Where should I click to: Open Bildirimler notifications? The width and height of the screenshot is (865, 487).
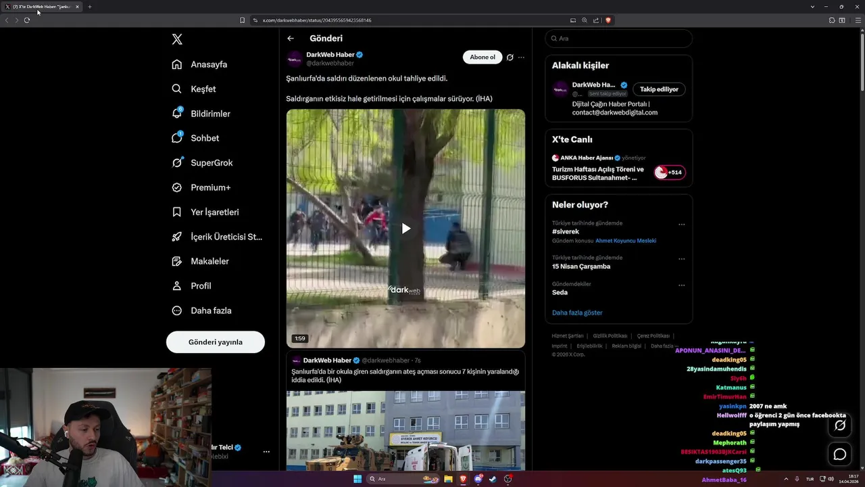[x=201, y=114]
